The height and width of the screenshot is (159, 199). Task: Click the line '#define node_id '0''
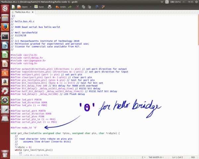(24, 128)
